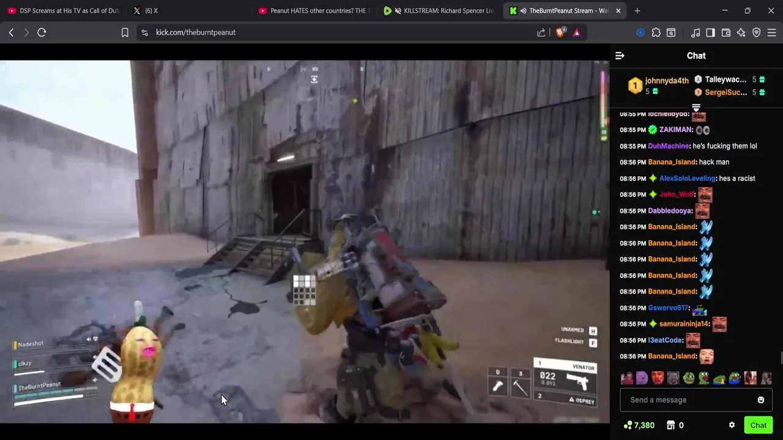Open Brave Shields lion icon
783x440 pixels.
[x=560, y=32]
